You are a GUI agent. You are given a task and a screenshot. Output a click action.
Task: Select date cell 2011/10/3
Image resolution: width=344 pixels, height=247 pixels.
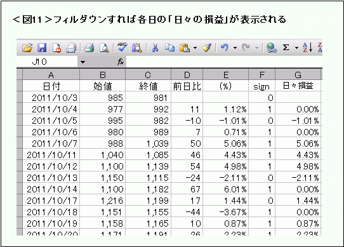51,98
